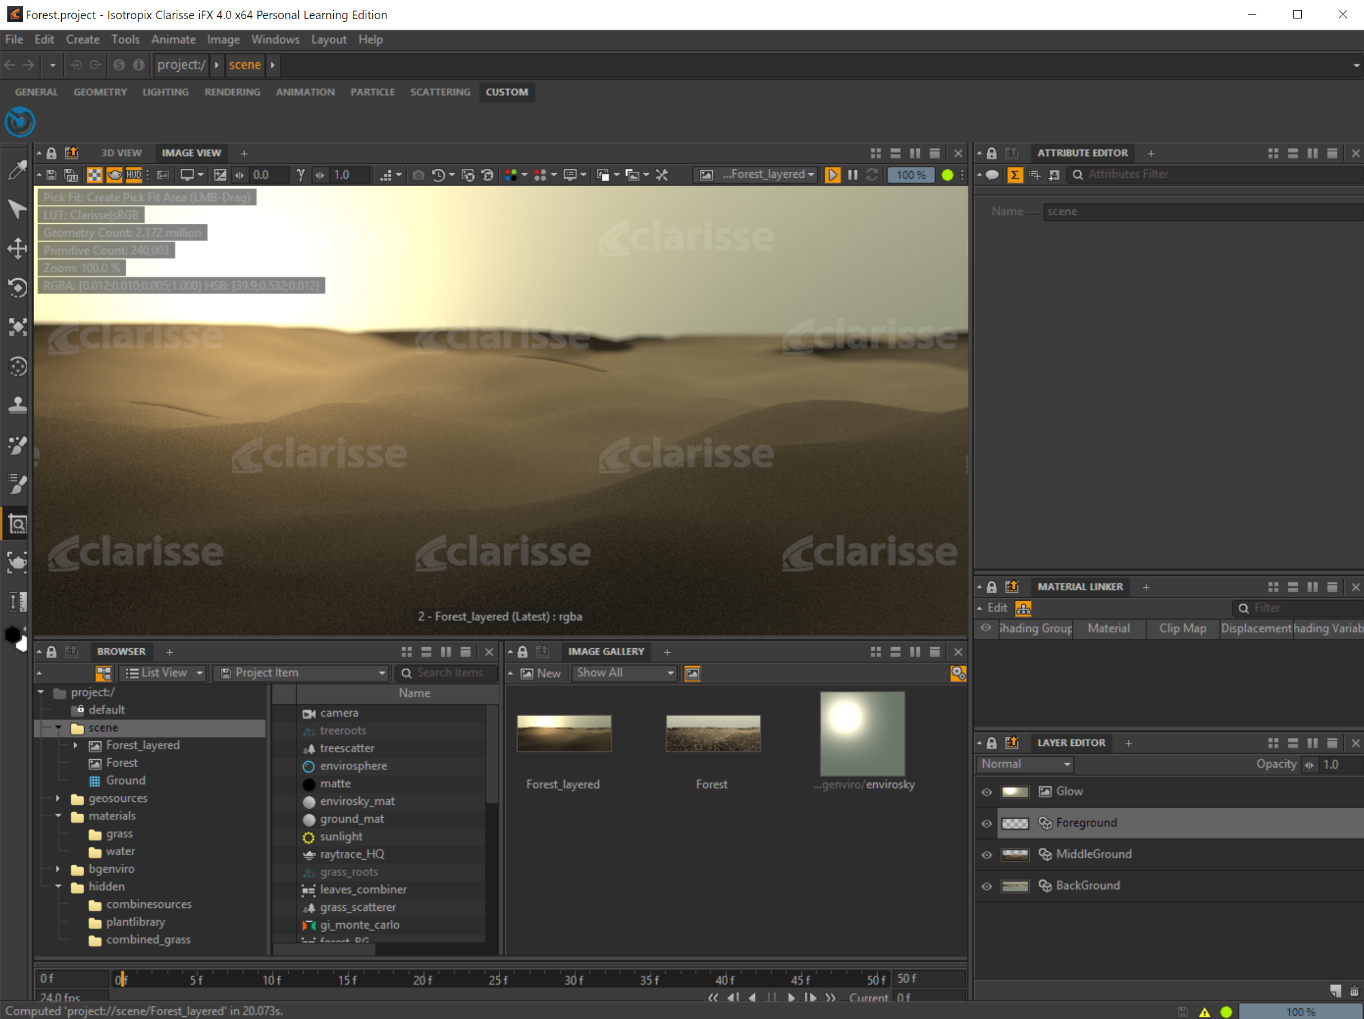Click the orange Sigma icon in Attribute Editor
This screenshot has height=1019, width=1364.
[1015, 175]
